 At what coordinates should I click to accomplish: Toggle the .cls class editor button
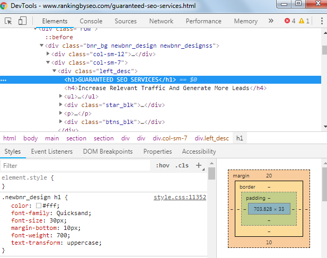(182, 165)
